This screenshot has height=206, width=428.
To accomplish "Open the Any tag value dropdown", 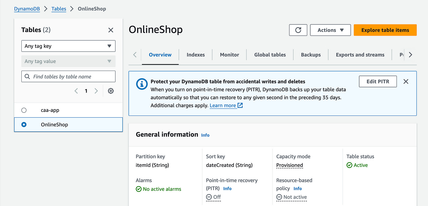I will click(68, 61).
